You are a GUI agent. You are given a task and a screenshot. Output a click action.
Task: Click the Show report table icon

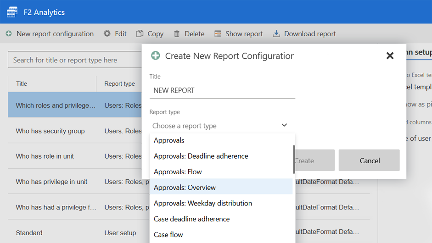point(218,33)
